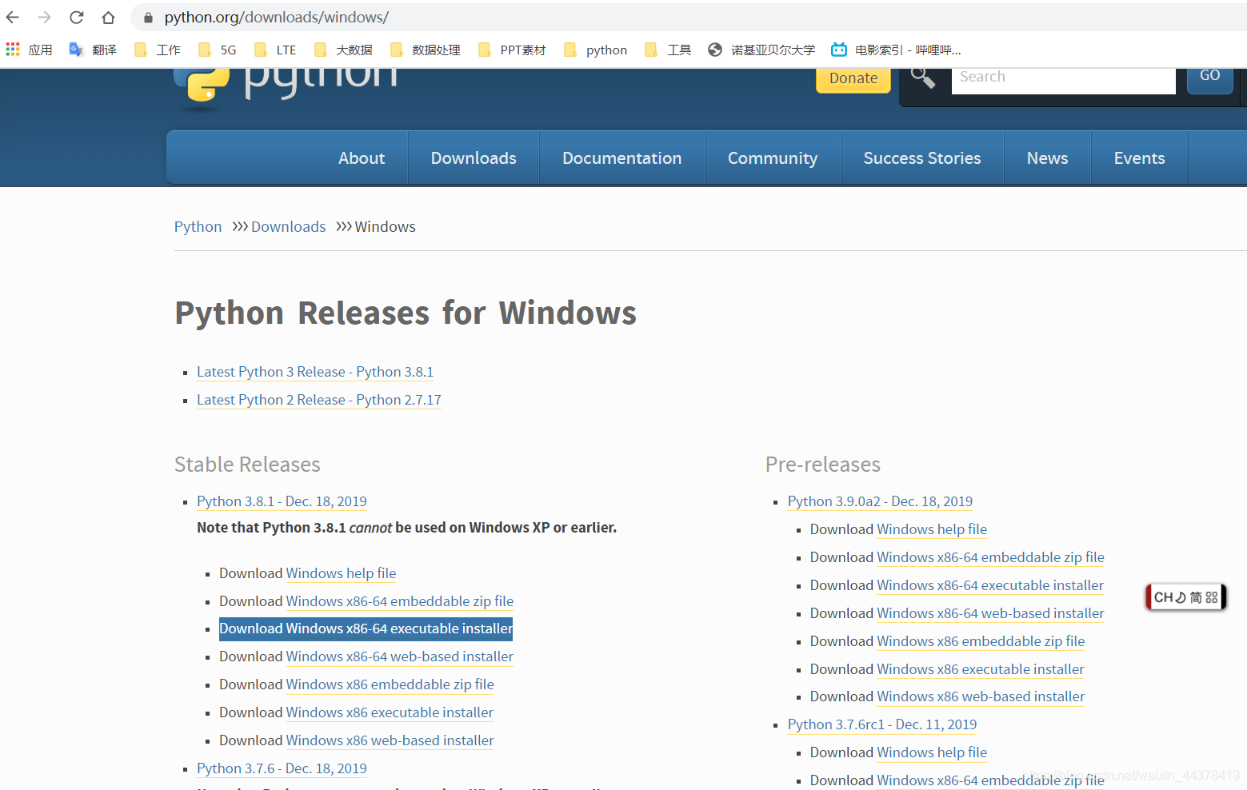Open the News menu
The height and width of the screenshot is (790, 1247).
(x=1048, y=158)
